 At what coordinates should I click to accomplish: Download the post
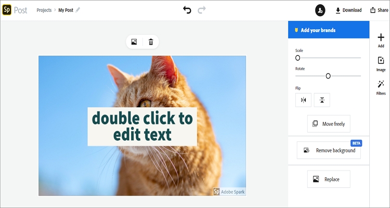[348, 10]
